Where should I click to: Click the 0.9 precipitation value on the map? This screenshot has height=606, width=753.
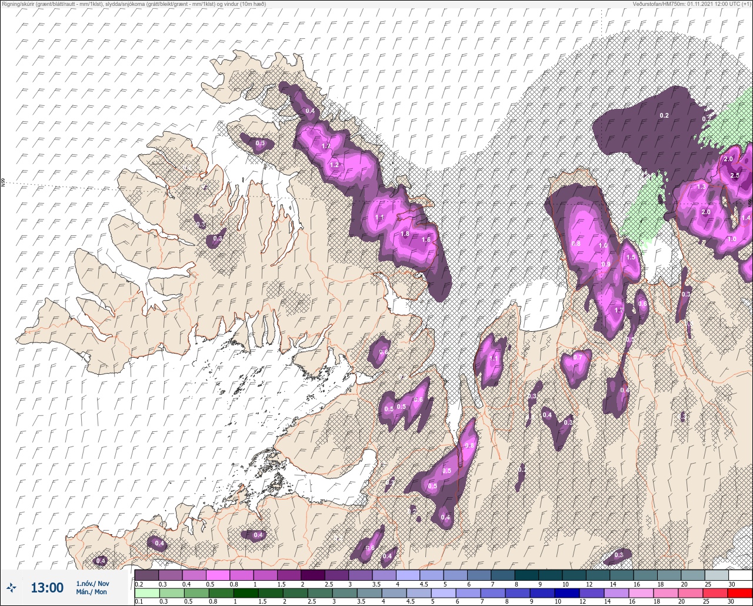point(606,264)
